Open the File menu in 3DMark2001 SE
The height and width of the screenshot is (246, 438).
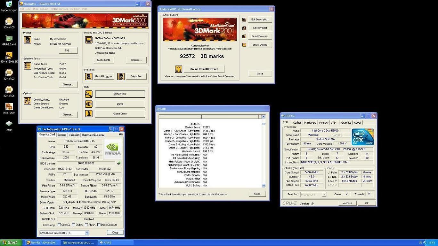pyautogui.click(x=22, y=9)
